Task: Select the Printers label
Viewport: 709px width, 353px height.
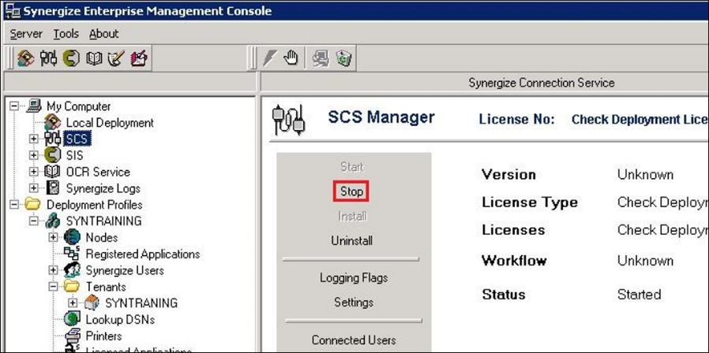Action: click(104, 336)
